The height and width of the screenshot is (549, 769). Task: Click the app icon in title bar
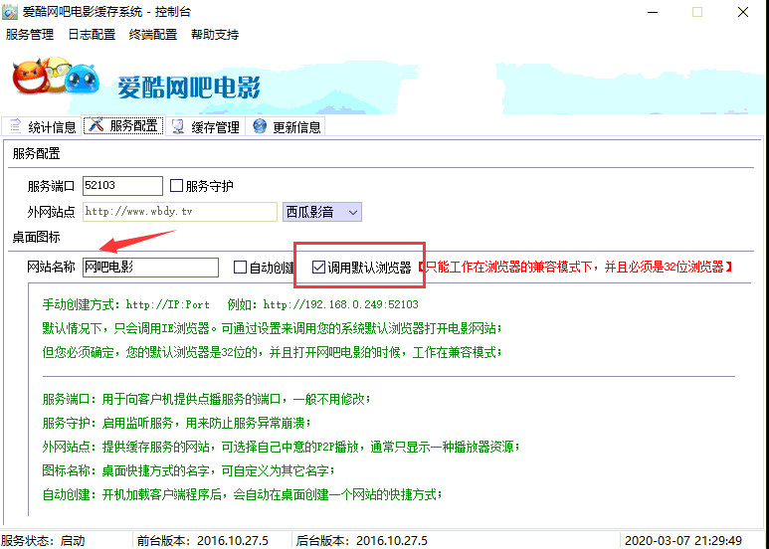tap(10, 11)
